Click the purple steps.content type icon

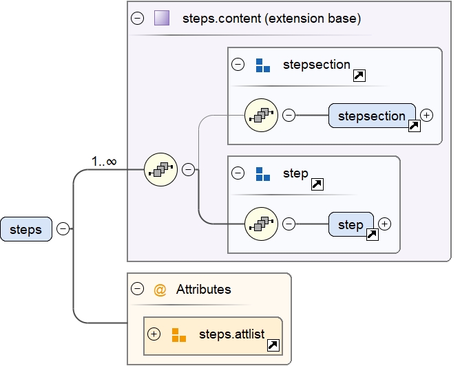(162, 19)
